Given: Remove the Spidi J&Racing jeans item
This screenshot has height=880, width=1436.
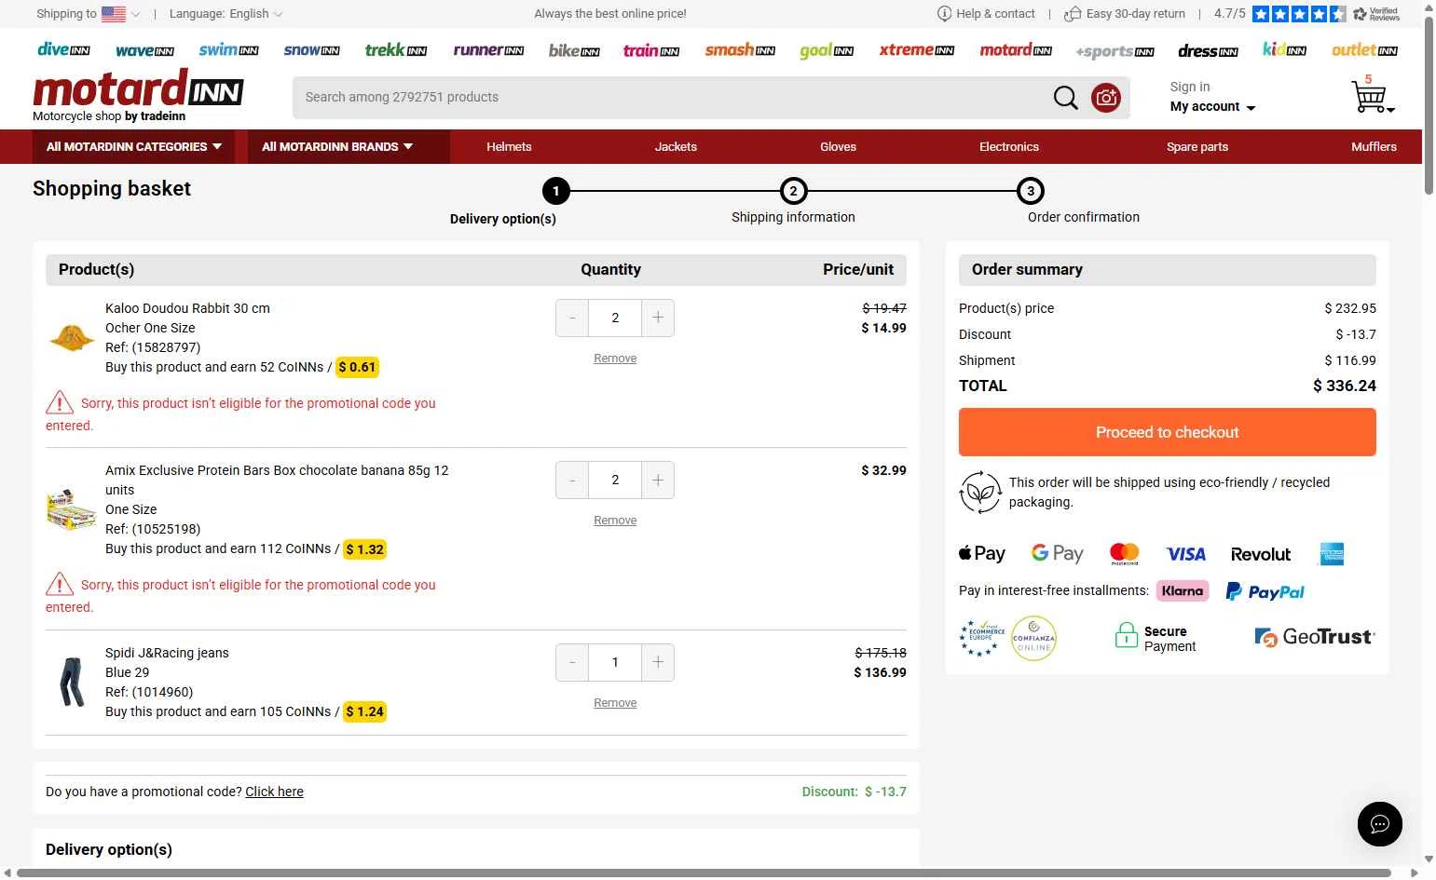Looking at the screenshot, I should [x=615, y=703].
